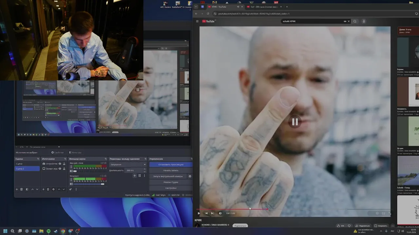Open Свойства source properties button
This screenshot has width=419, height=235.
[57, 152]
